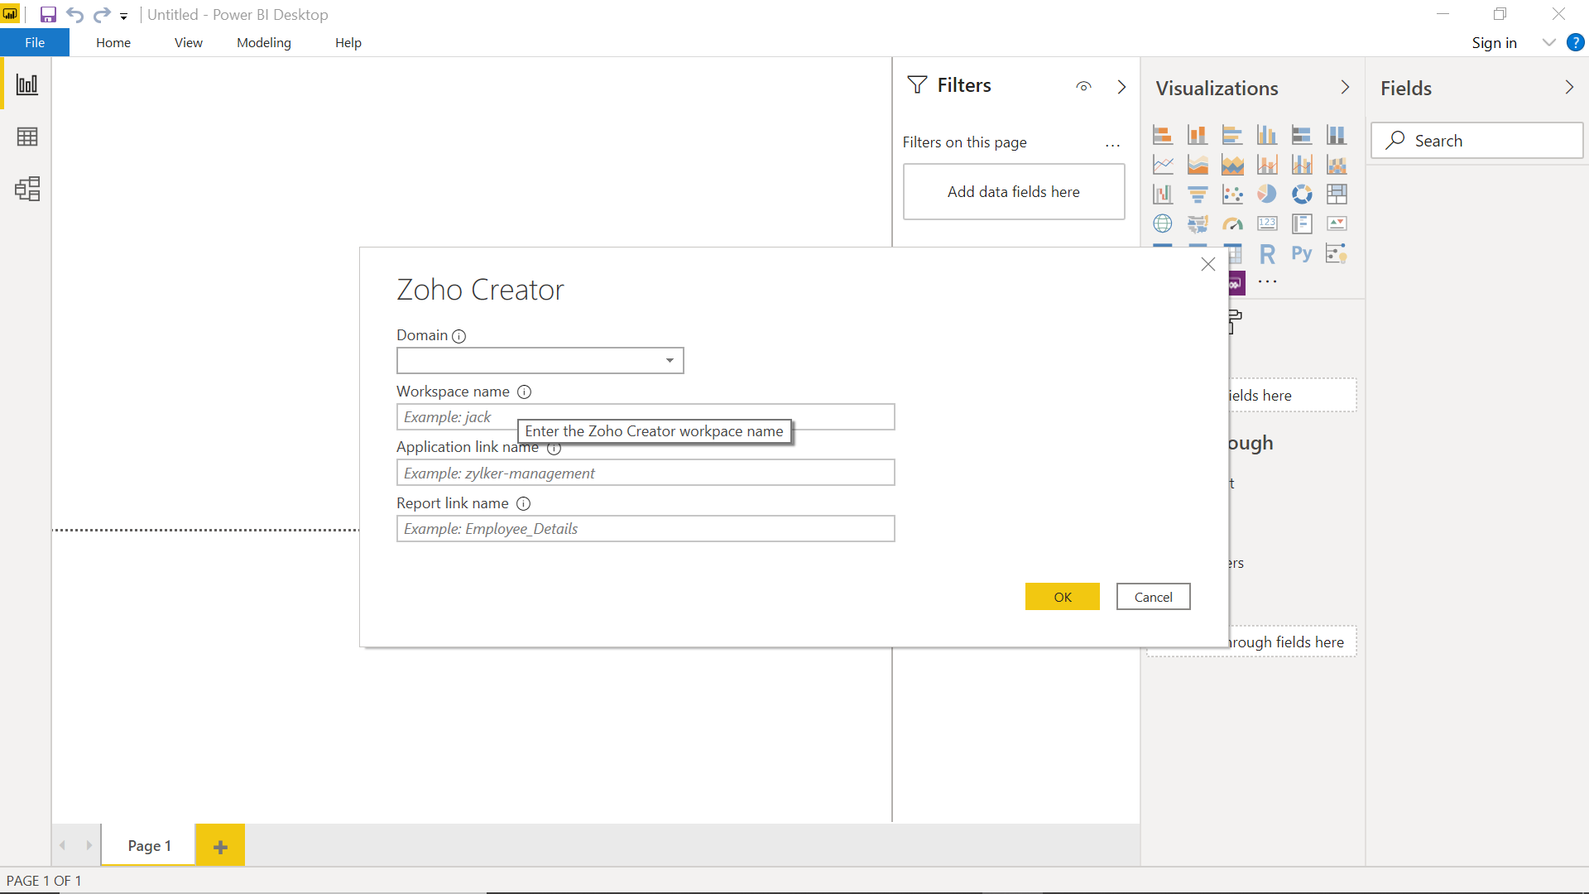This screenshot has height=894, width=1589.
Task: Select the clustered bar chart visual
Action: coord(1232,135)
